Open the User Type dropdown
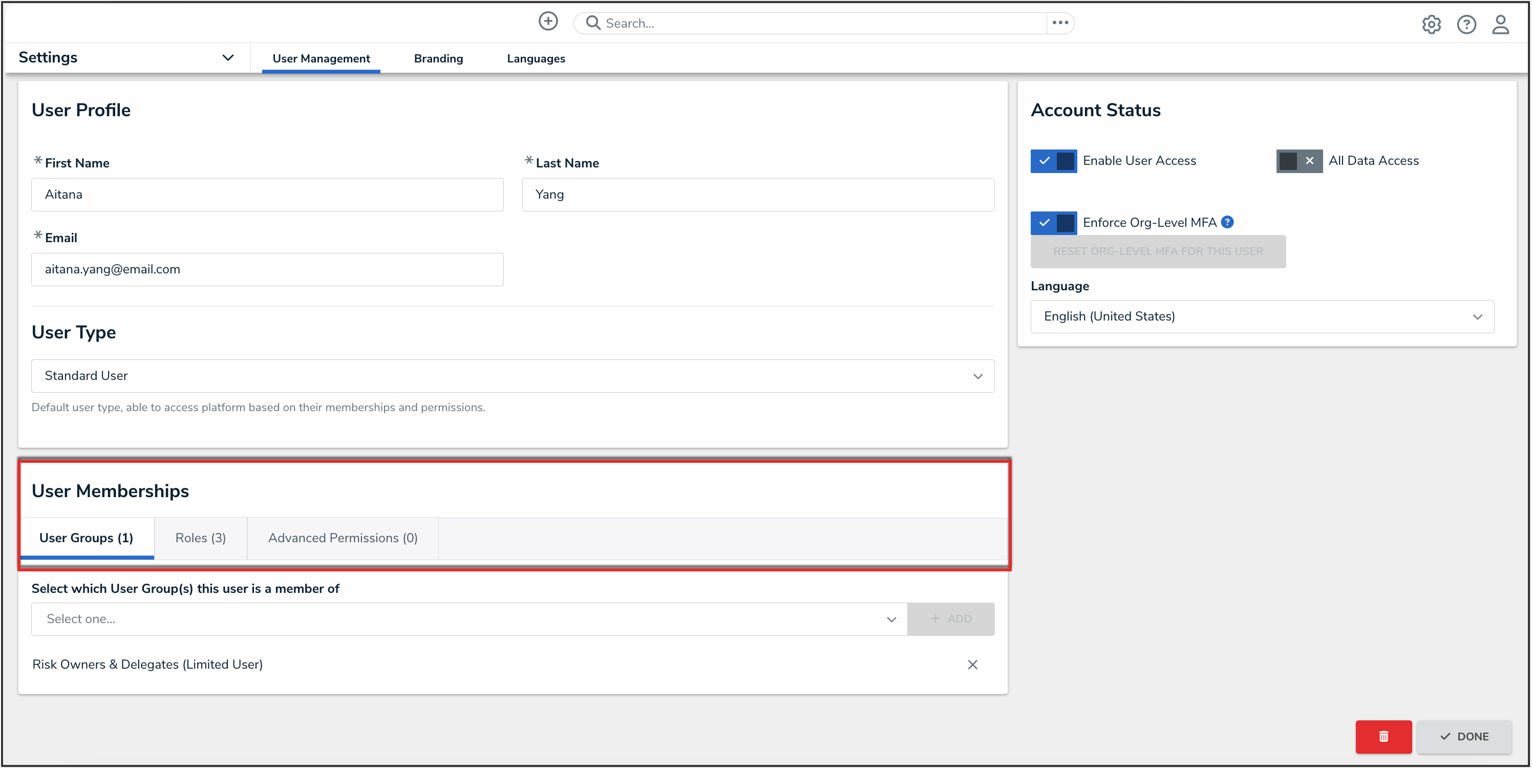 tap(512, 376)
